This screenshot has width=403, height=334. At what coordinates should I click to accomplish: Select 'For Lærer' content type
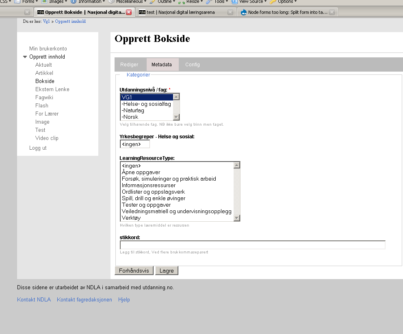47,114
